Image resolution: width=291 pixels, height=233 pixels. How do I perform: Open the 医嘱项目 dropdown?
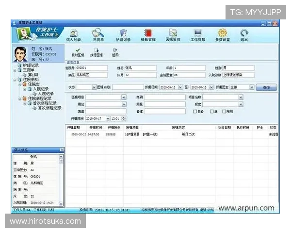(x=124, y=97)
